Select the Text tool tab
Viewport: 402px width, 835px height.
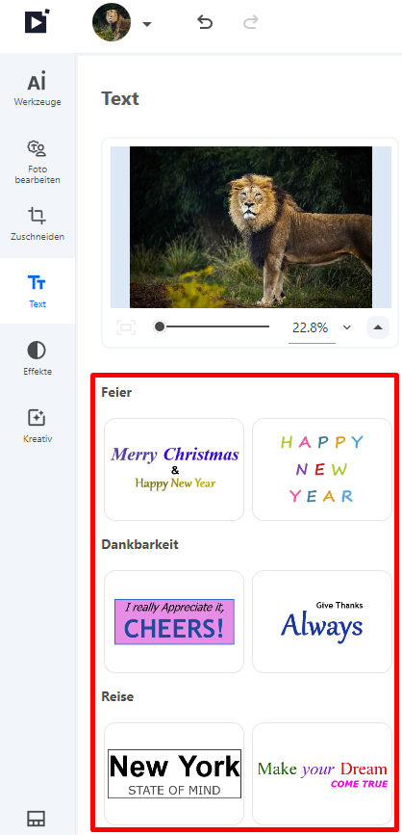point(38,291)
